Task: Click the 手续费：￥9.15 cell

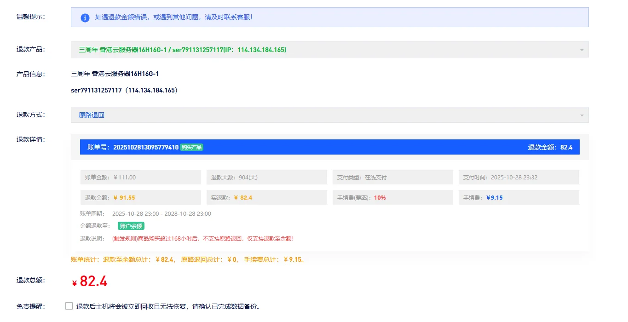Action: 519,197
